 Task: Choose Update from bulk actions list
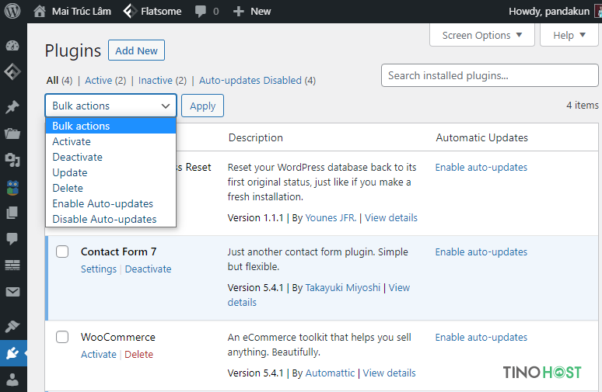pyautogui.click(x=110, y=172)
